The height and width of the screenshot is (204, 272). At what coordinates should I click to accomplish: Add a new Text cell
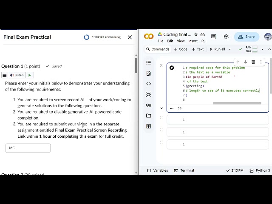[198, 49]
